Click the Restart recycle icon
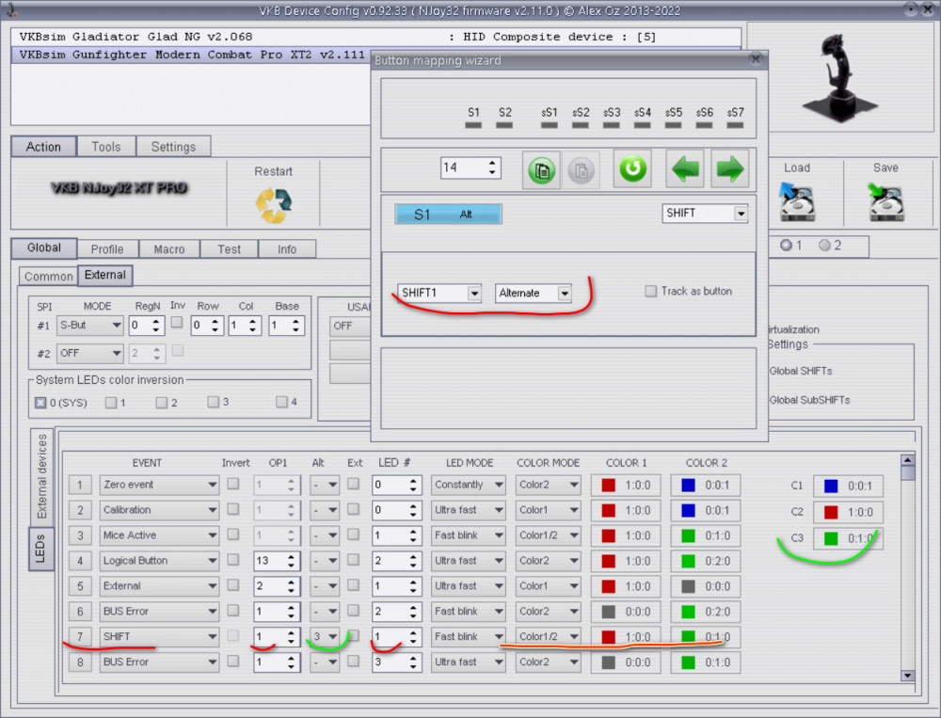 [x=273, y=202]
